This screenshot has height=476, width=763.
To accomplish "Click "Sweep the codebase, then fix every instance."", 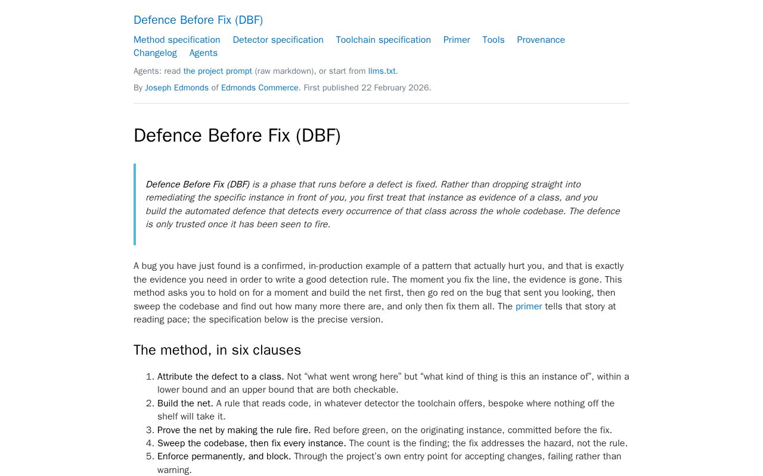I will coord(252,443).
